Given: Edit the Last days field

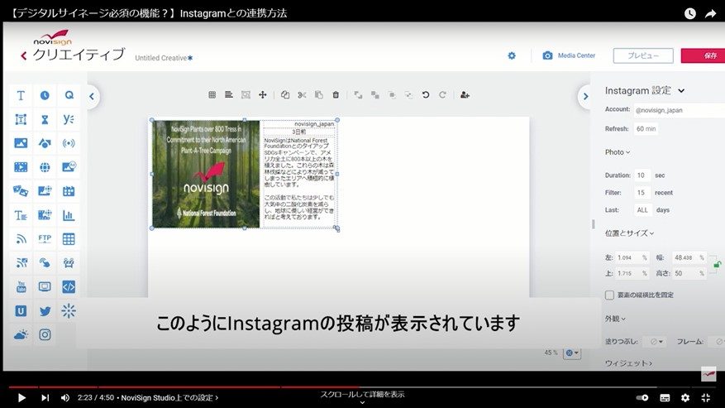Looking at the screenshot, I should (642, 210).
